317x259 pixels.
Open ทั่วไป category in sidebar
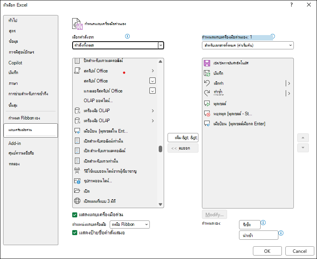[x=31, y=20]
